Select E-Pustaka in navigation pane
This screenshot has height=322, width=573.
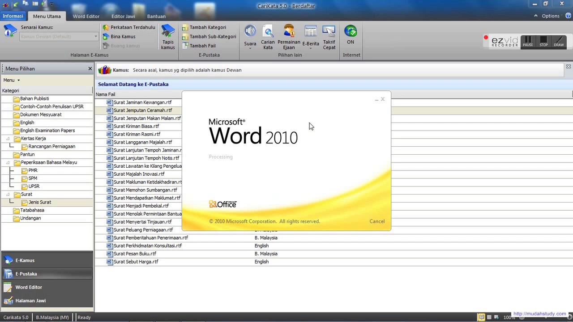(x=47, y=274)
